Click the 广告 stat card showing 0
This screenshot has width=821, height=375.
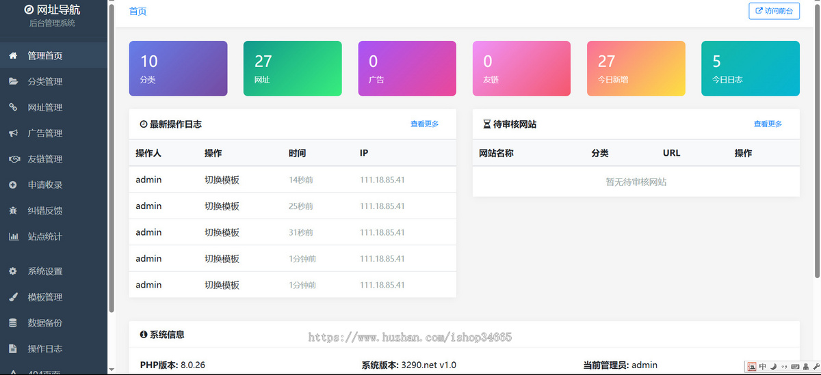pos(407,68)
